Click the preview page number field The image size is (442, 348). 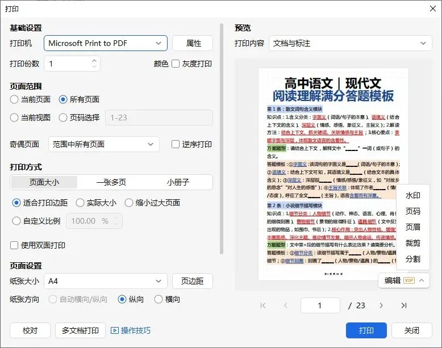(x=320, y=305)
